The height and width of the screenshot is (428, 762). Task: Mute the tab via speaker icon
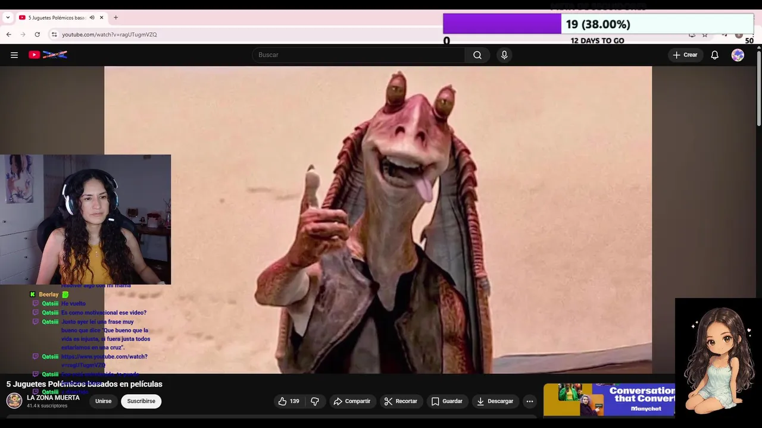click(92, 17)
